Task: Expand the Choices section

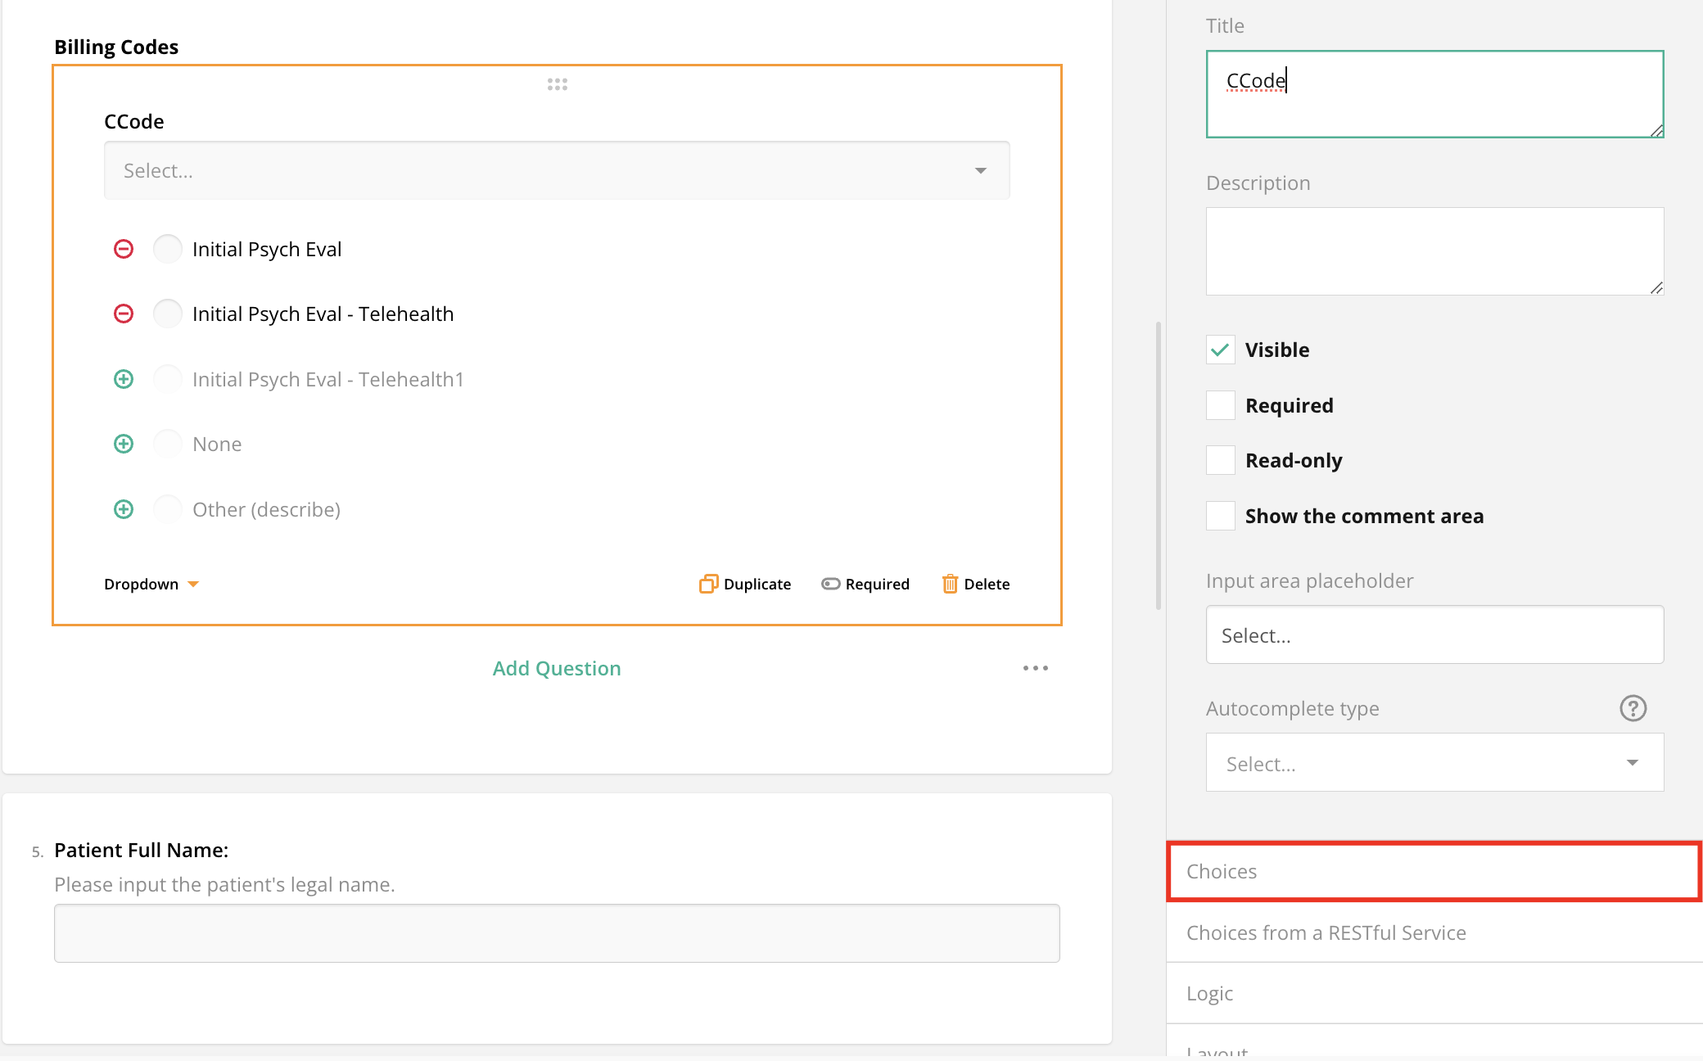Action: (x=1434, y=871)
